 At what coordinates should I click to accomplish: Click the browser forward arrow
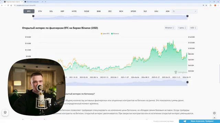[x=5, y=5]
